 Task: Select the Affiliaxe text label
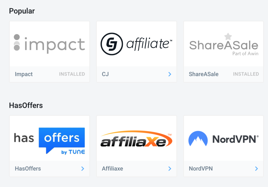pyautogui.click(x=113, y=169)
